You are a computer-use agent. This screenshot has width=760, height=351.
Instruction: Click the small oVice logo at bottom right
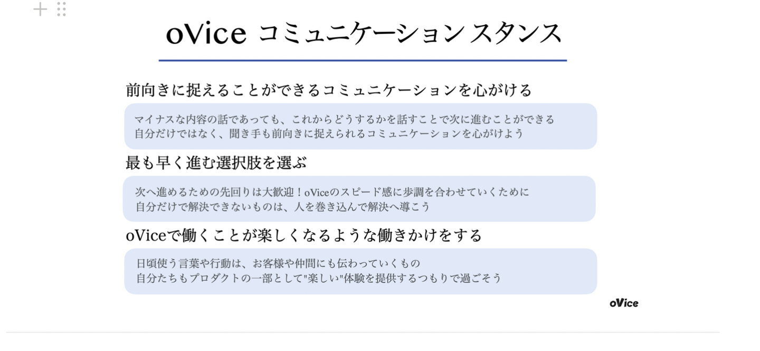pyautogui.click(x=624, y=303)
